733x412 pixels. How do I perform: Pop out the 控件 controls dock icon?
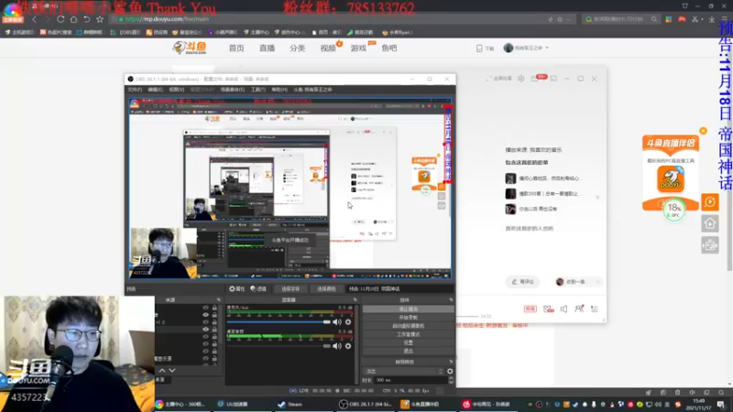pos(451,300)
